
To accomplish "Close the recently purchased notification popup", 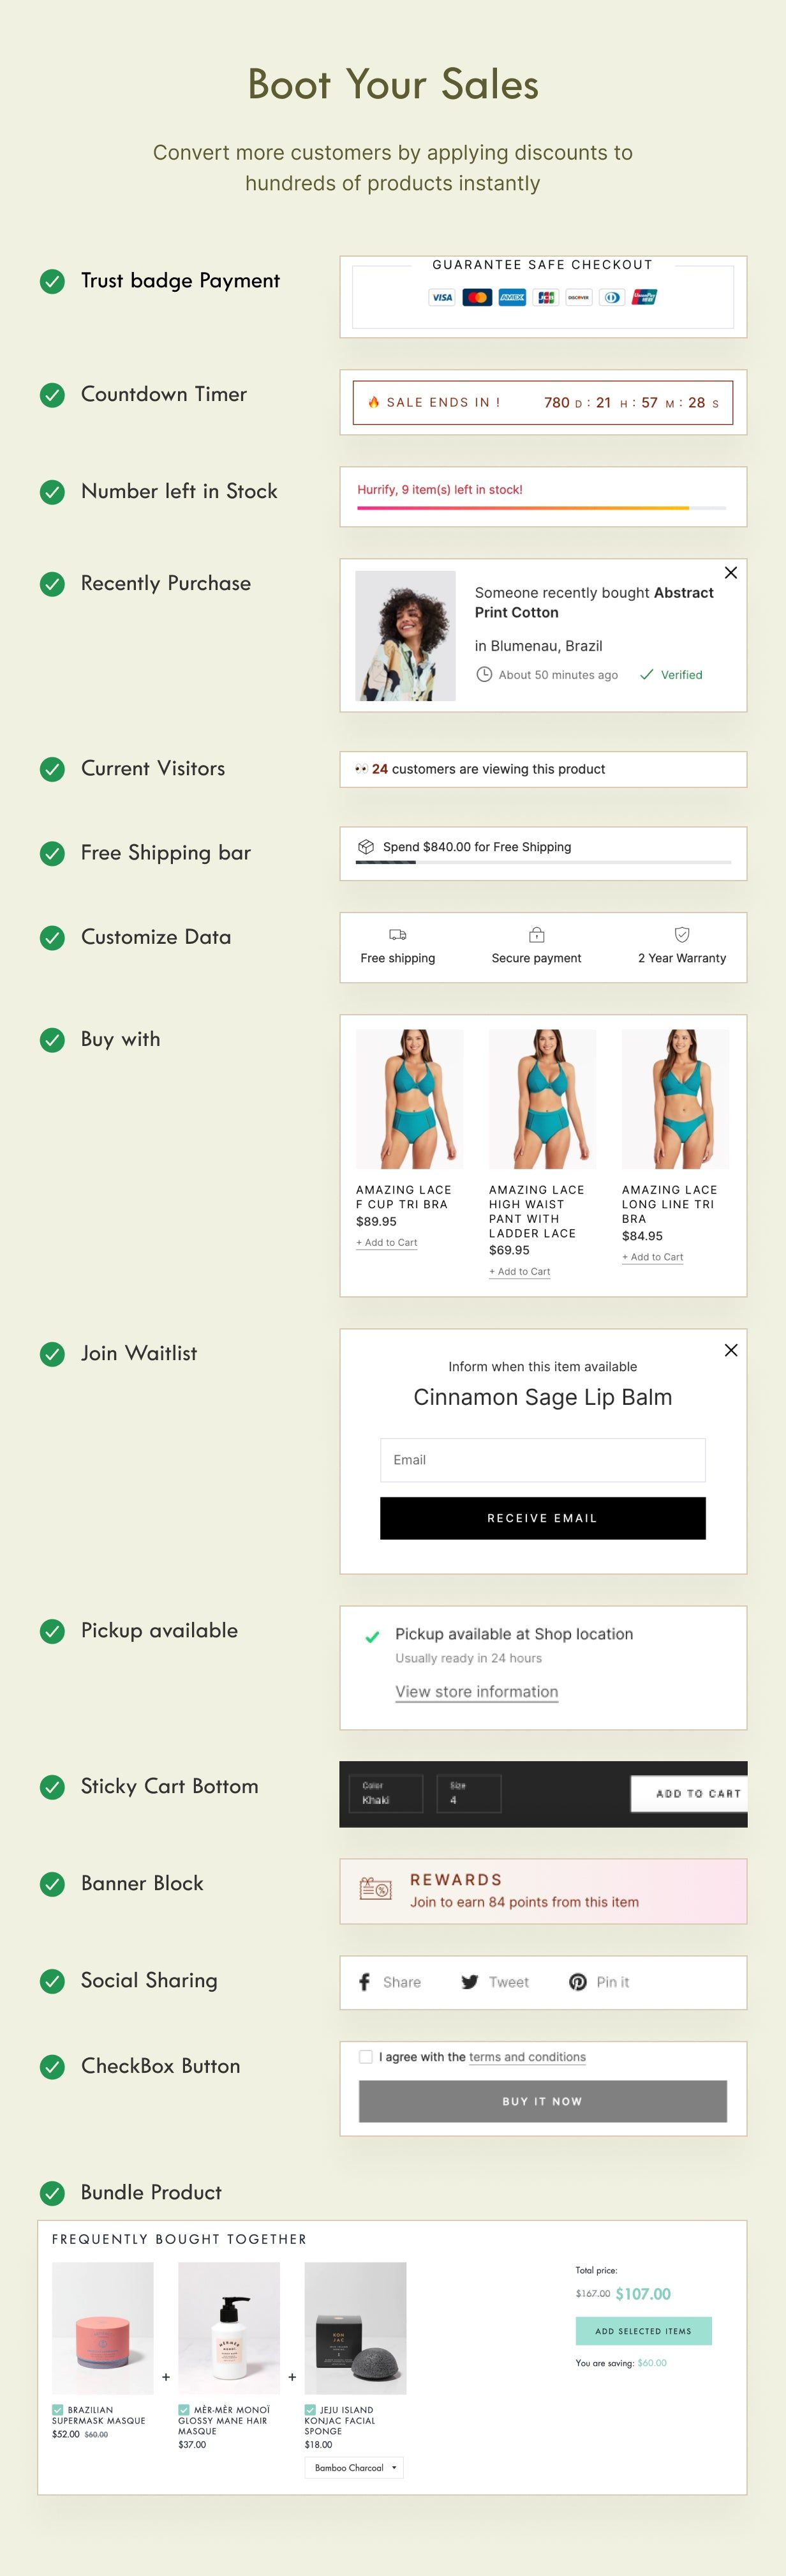I will 731,573.
